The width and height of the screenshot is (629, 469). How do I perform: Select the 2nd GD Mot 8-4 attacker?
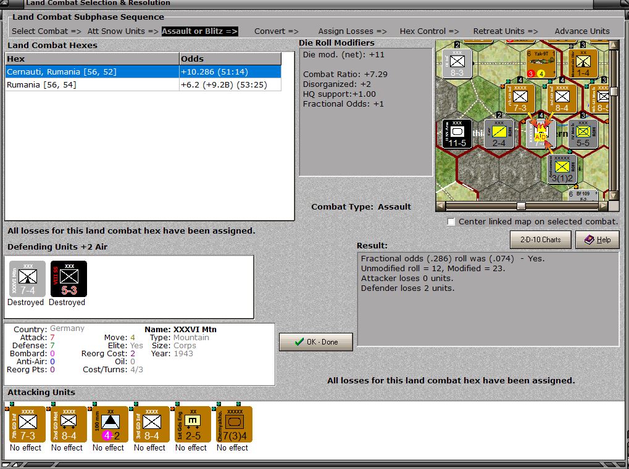(x=69, y=424)
